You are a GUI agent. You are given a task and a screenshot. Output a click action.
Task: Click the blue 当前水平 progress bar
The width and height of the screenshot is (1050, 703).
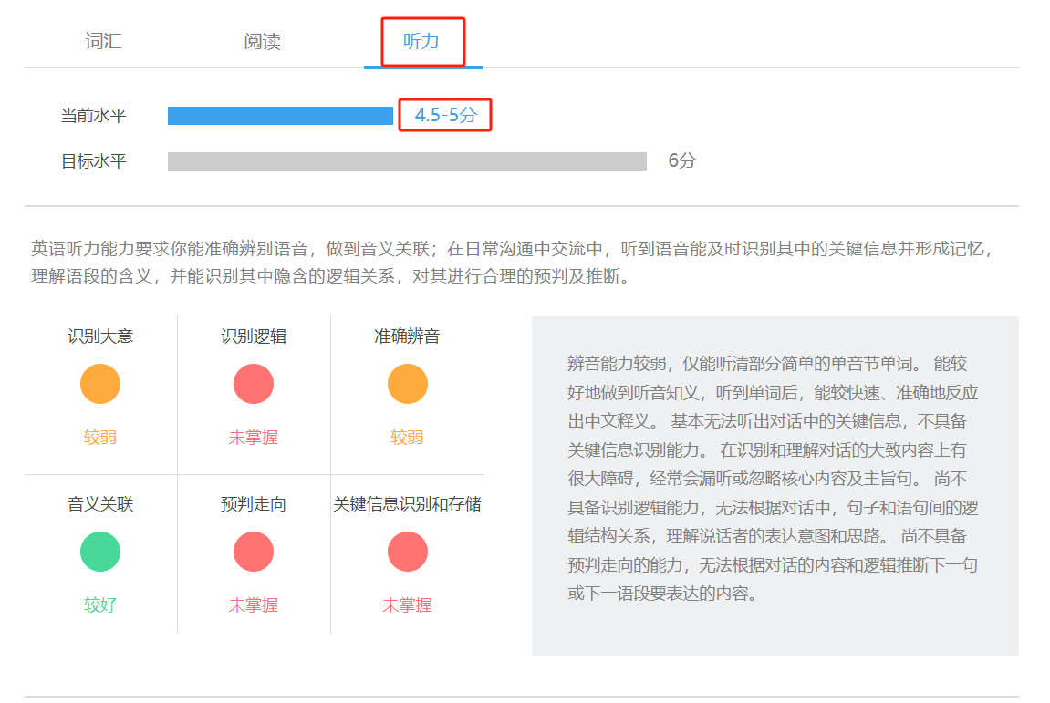pyautogui.click(x=278, y=115)
